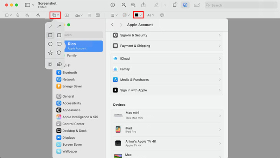The width and height of the screenshot is (280, 158).
Task: Select Accessibility in the sidebar
Action: (69, 103)
